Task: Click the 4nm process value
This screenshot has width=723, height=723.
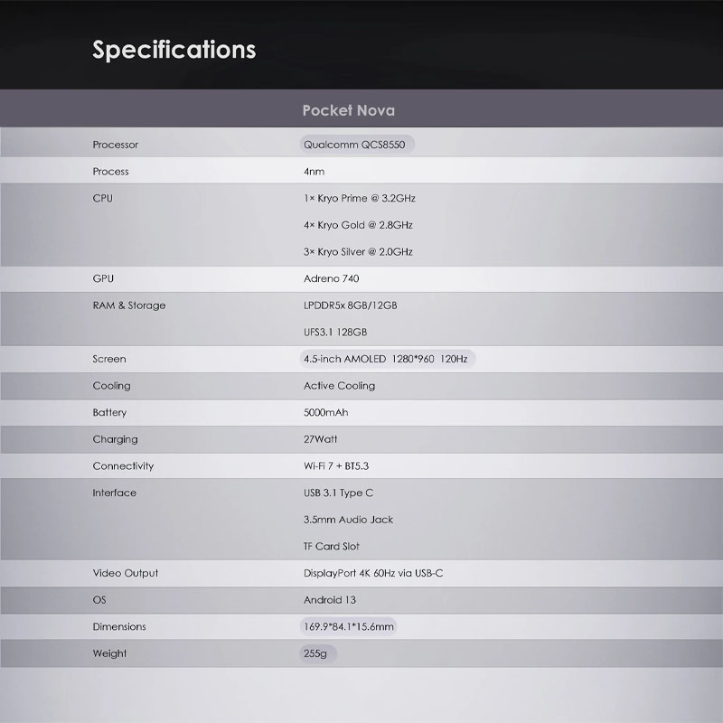Action: (x=314, y=172)
